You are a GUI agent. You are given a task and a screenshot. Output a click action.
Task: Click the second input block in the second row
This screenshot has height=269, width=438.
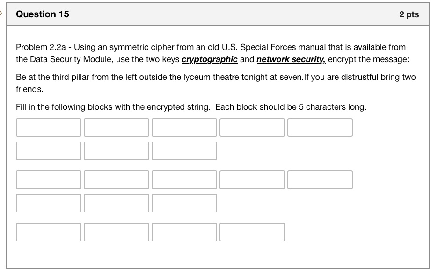point(117,151)
